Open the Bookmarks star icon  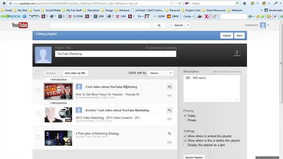pyautogui.click(x=266, y=10)
